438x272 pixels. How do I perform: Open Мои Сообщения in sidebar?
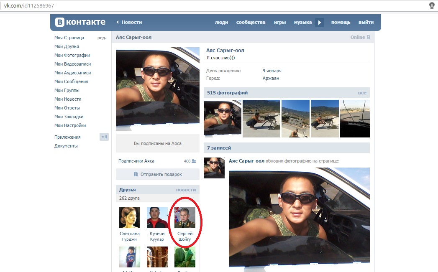(71, 81)
